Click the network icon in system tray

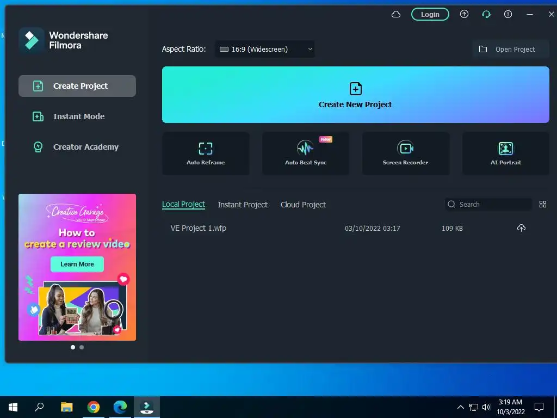coord(474,407)
